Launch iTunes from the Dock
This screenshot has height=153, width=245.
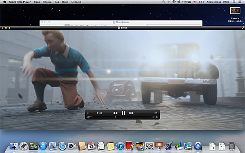coord(120,146)
